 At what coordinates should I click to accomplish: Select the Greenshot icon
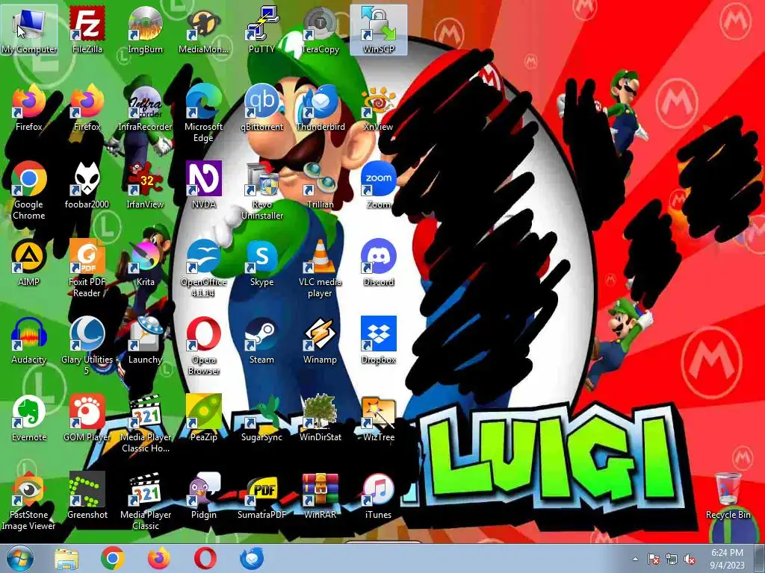(x=87, y=496)
